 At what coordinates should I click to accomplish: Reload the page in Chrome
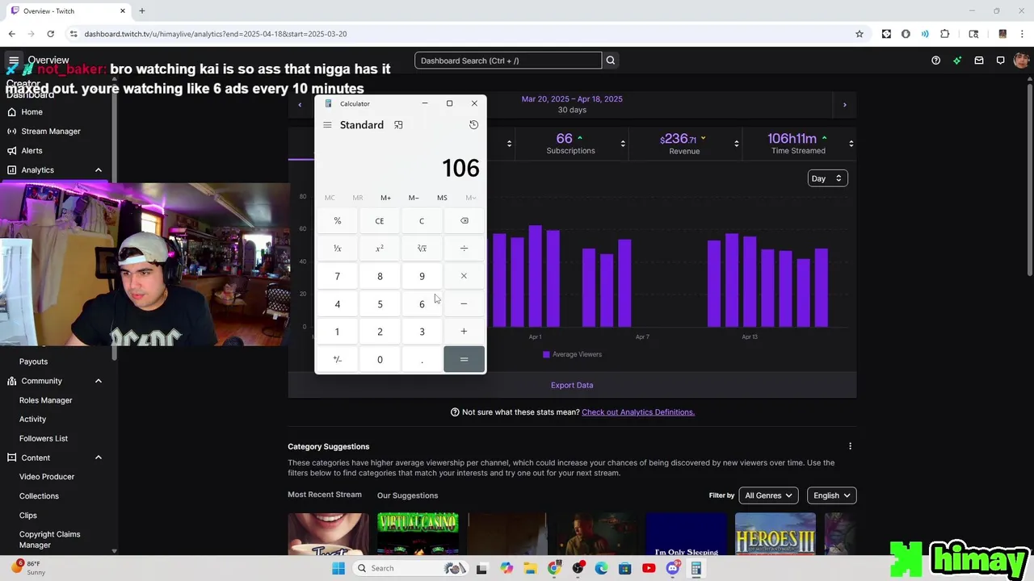coord(50,34)
